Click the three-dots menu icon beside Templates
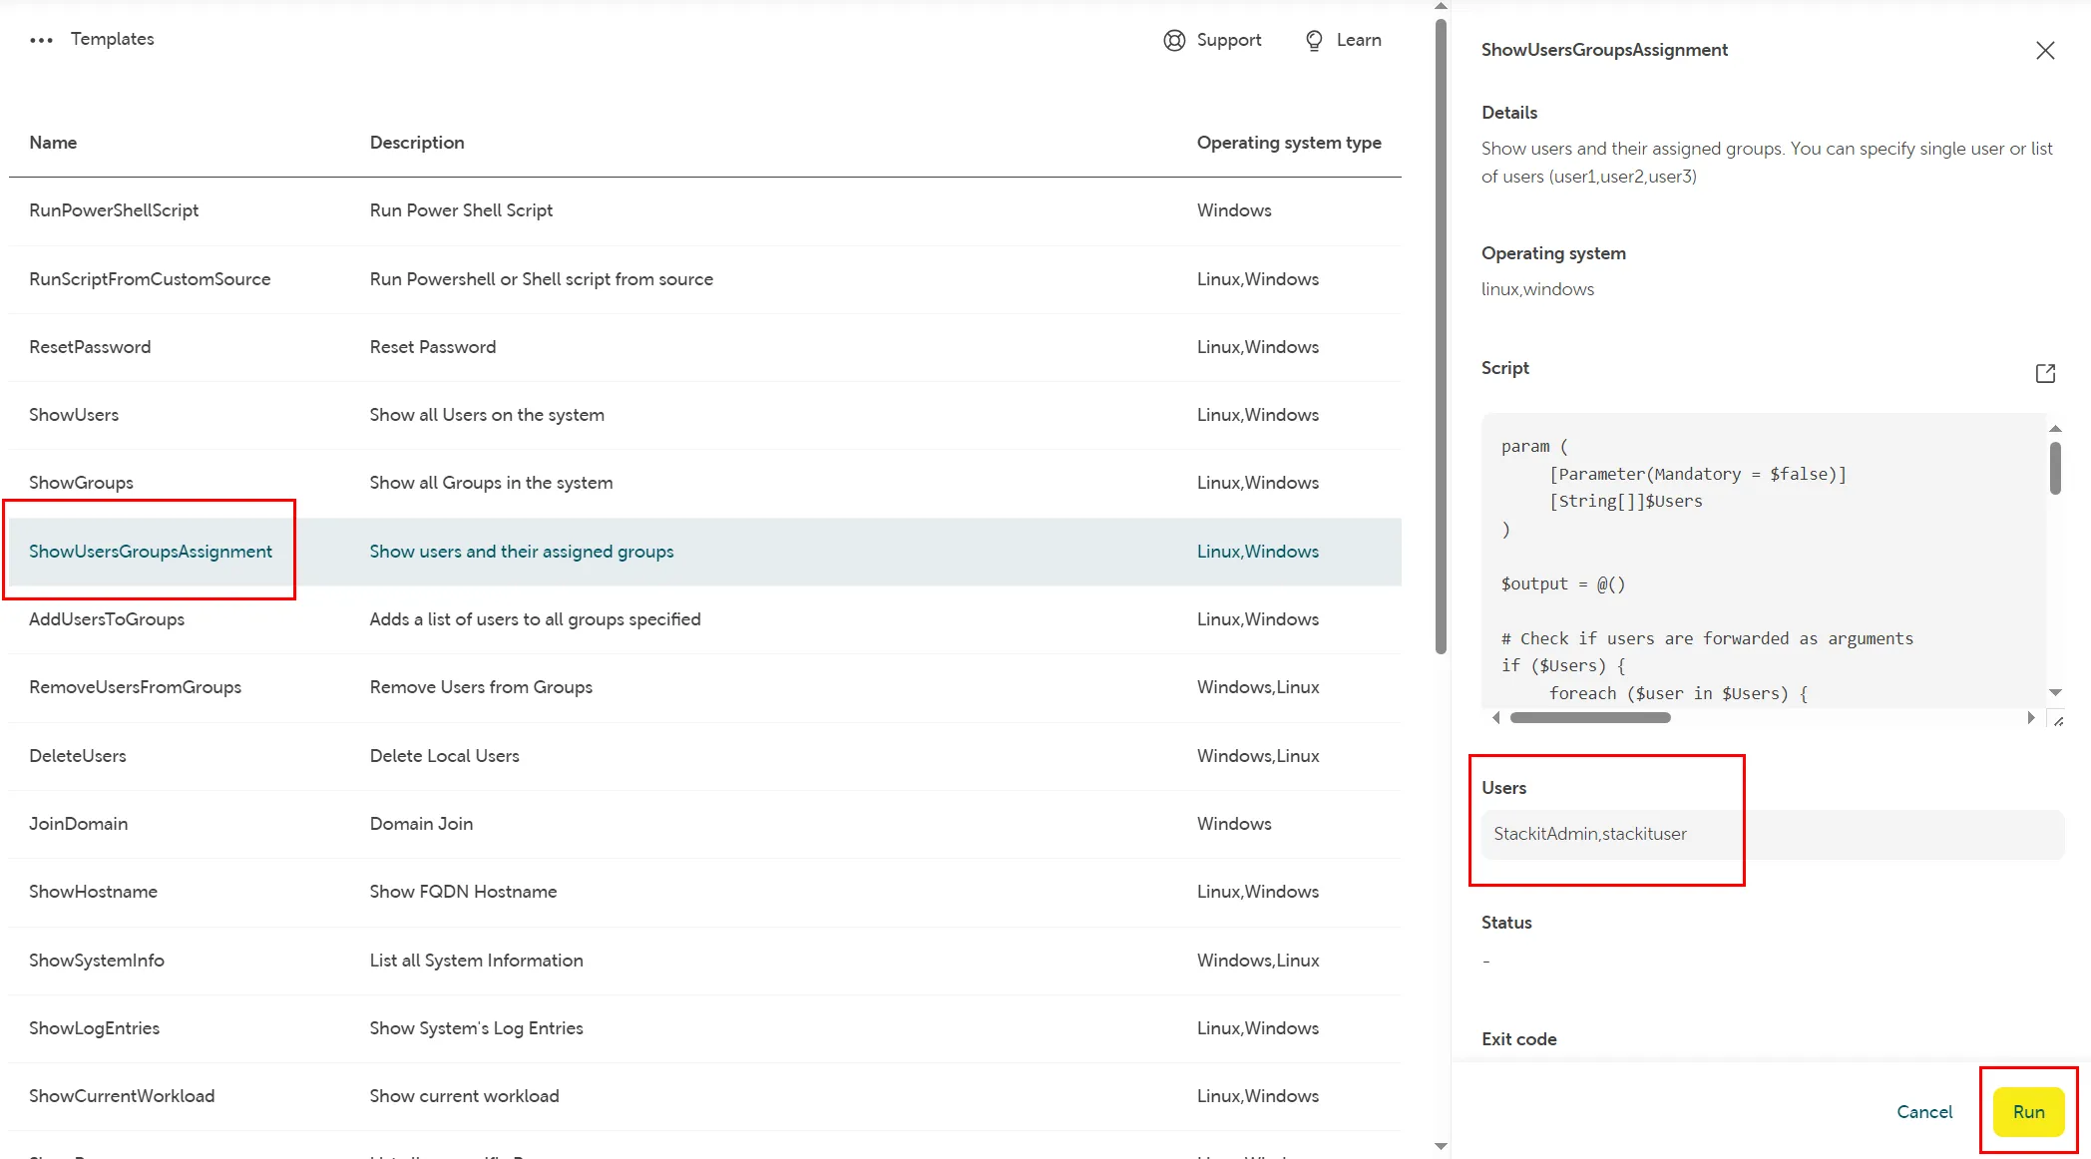The height and width of the screenshot is (1159, 2091). [41, 40]
